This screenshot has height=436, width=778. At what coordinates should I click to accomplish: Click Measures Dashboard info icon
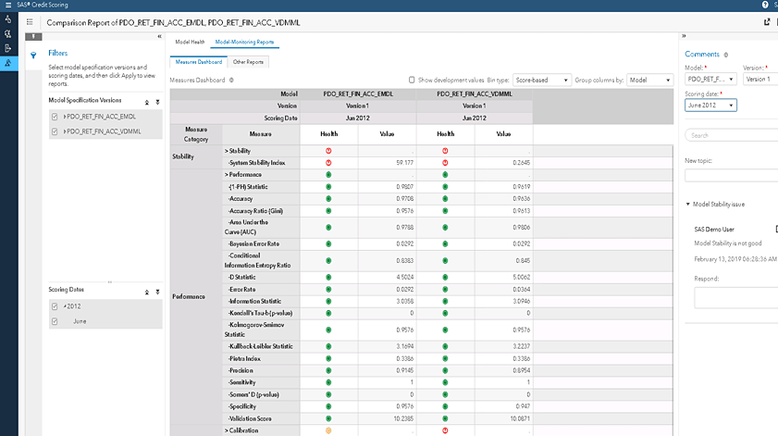pos(231,80)
